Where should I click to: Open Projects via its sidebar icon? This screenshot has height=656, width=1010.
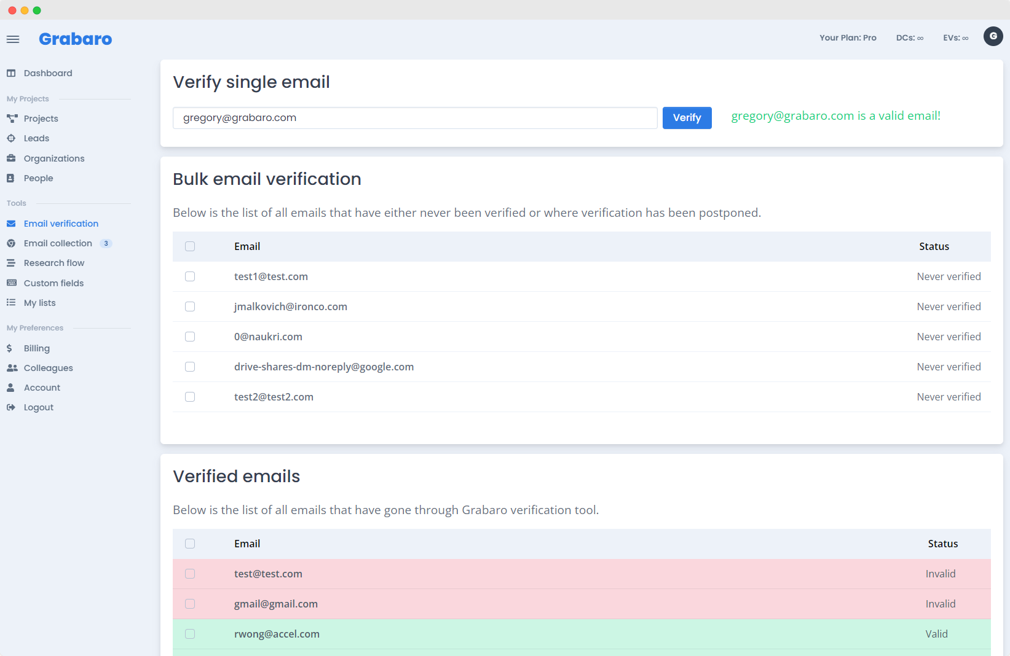pyautogui.click(x=12, y=119)
